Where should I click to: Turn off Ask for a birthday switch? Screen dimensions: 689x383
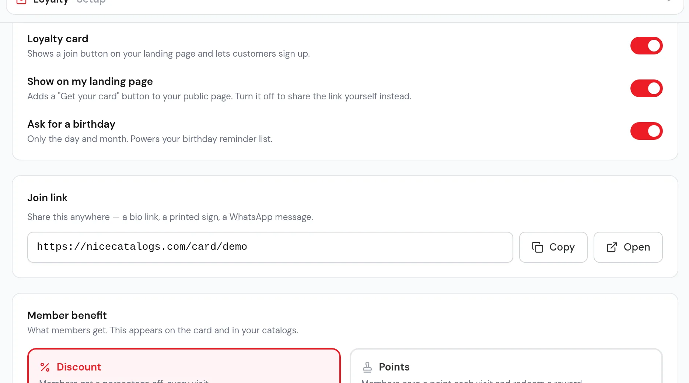point(646,131)
